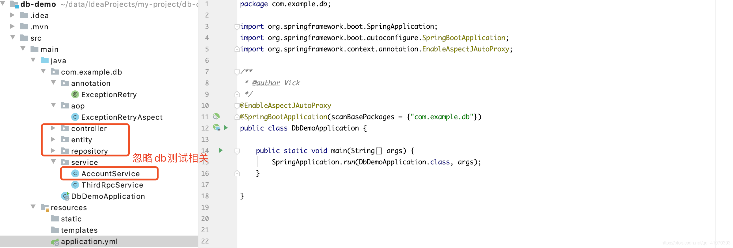Expand the controller package arrow
733x248 pixels.
pyautogui.click(x=53, y=128)
